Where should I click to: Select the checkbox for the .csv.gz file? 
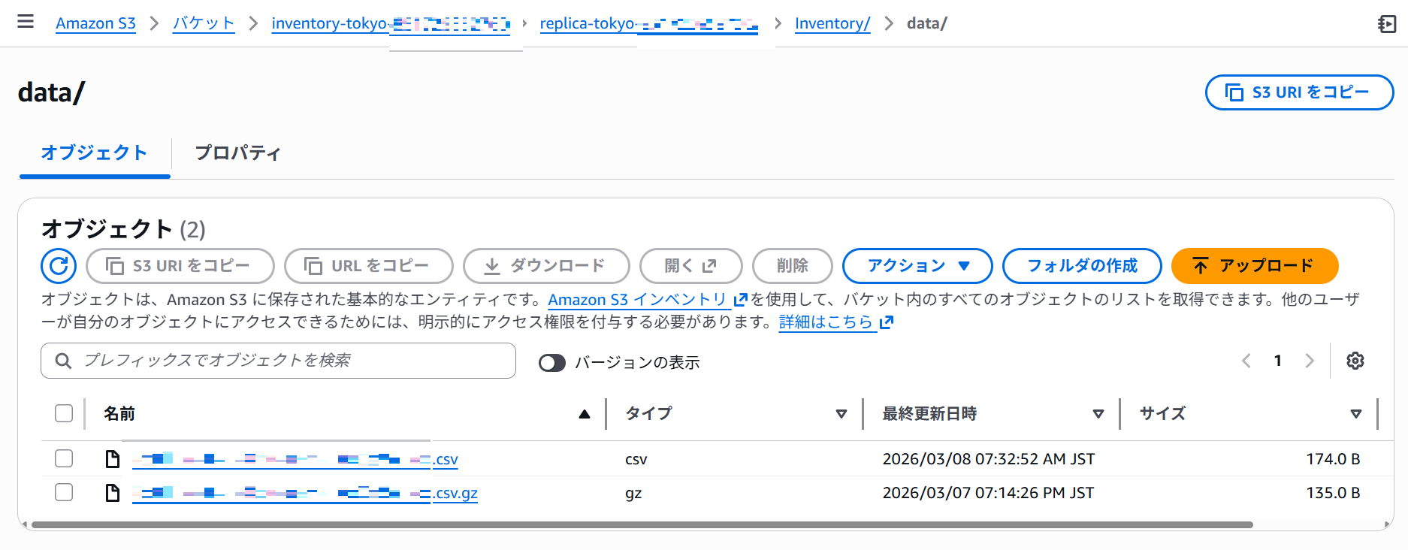[x=64, y=493]
